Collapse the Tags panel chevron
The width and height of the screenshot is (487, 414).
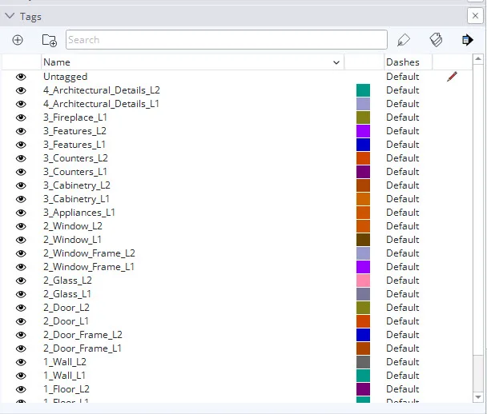10,16
